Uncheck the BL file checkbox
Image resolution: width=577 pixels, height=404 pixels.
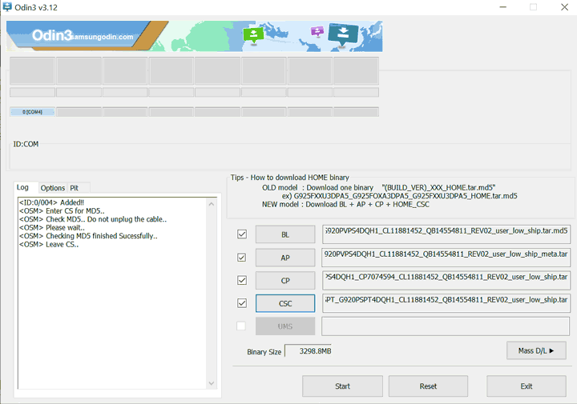[x=242, y=234]
